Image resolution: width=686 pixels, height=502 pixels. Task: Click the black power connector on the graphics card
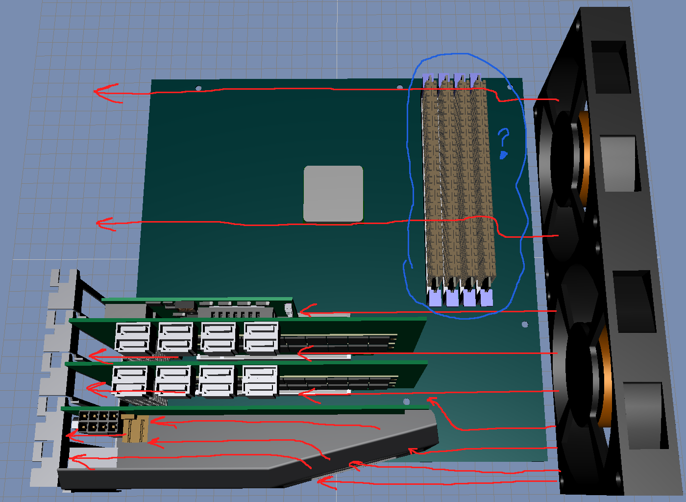tap(99, 422)
